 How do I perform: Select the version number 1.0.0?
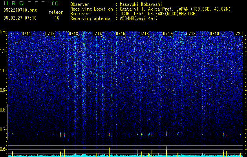click(x=53, y=4)
